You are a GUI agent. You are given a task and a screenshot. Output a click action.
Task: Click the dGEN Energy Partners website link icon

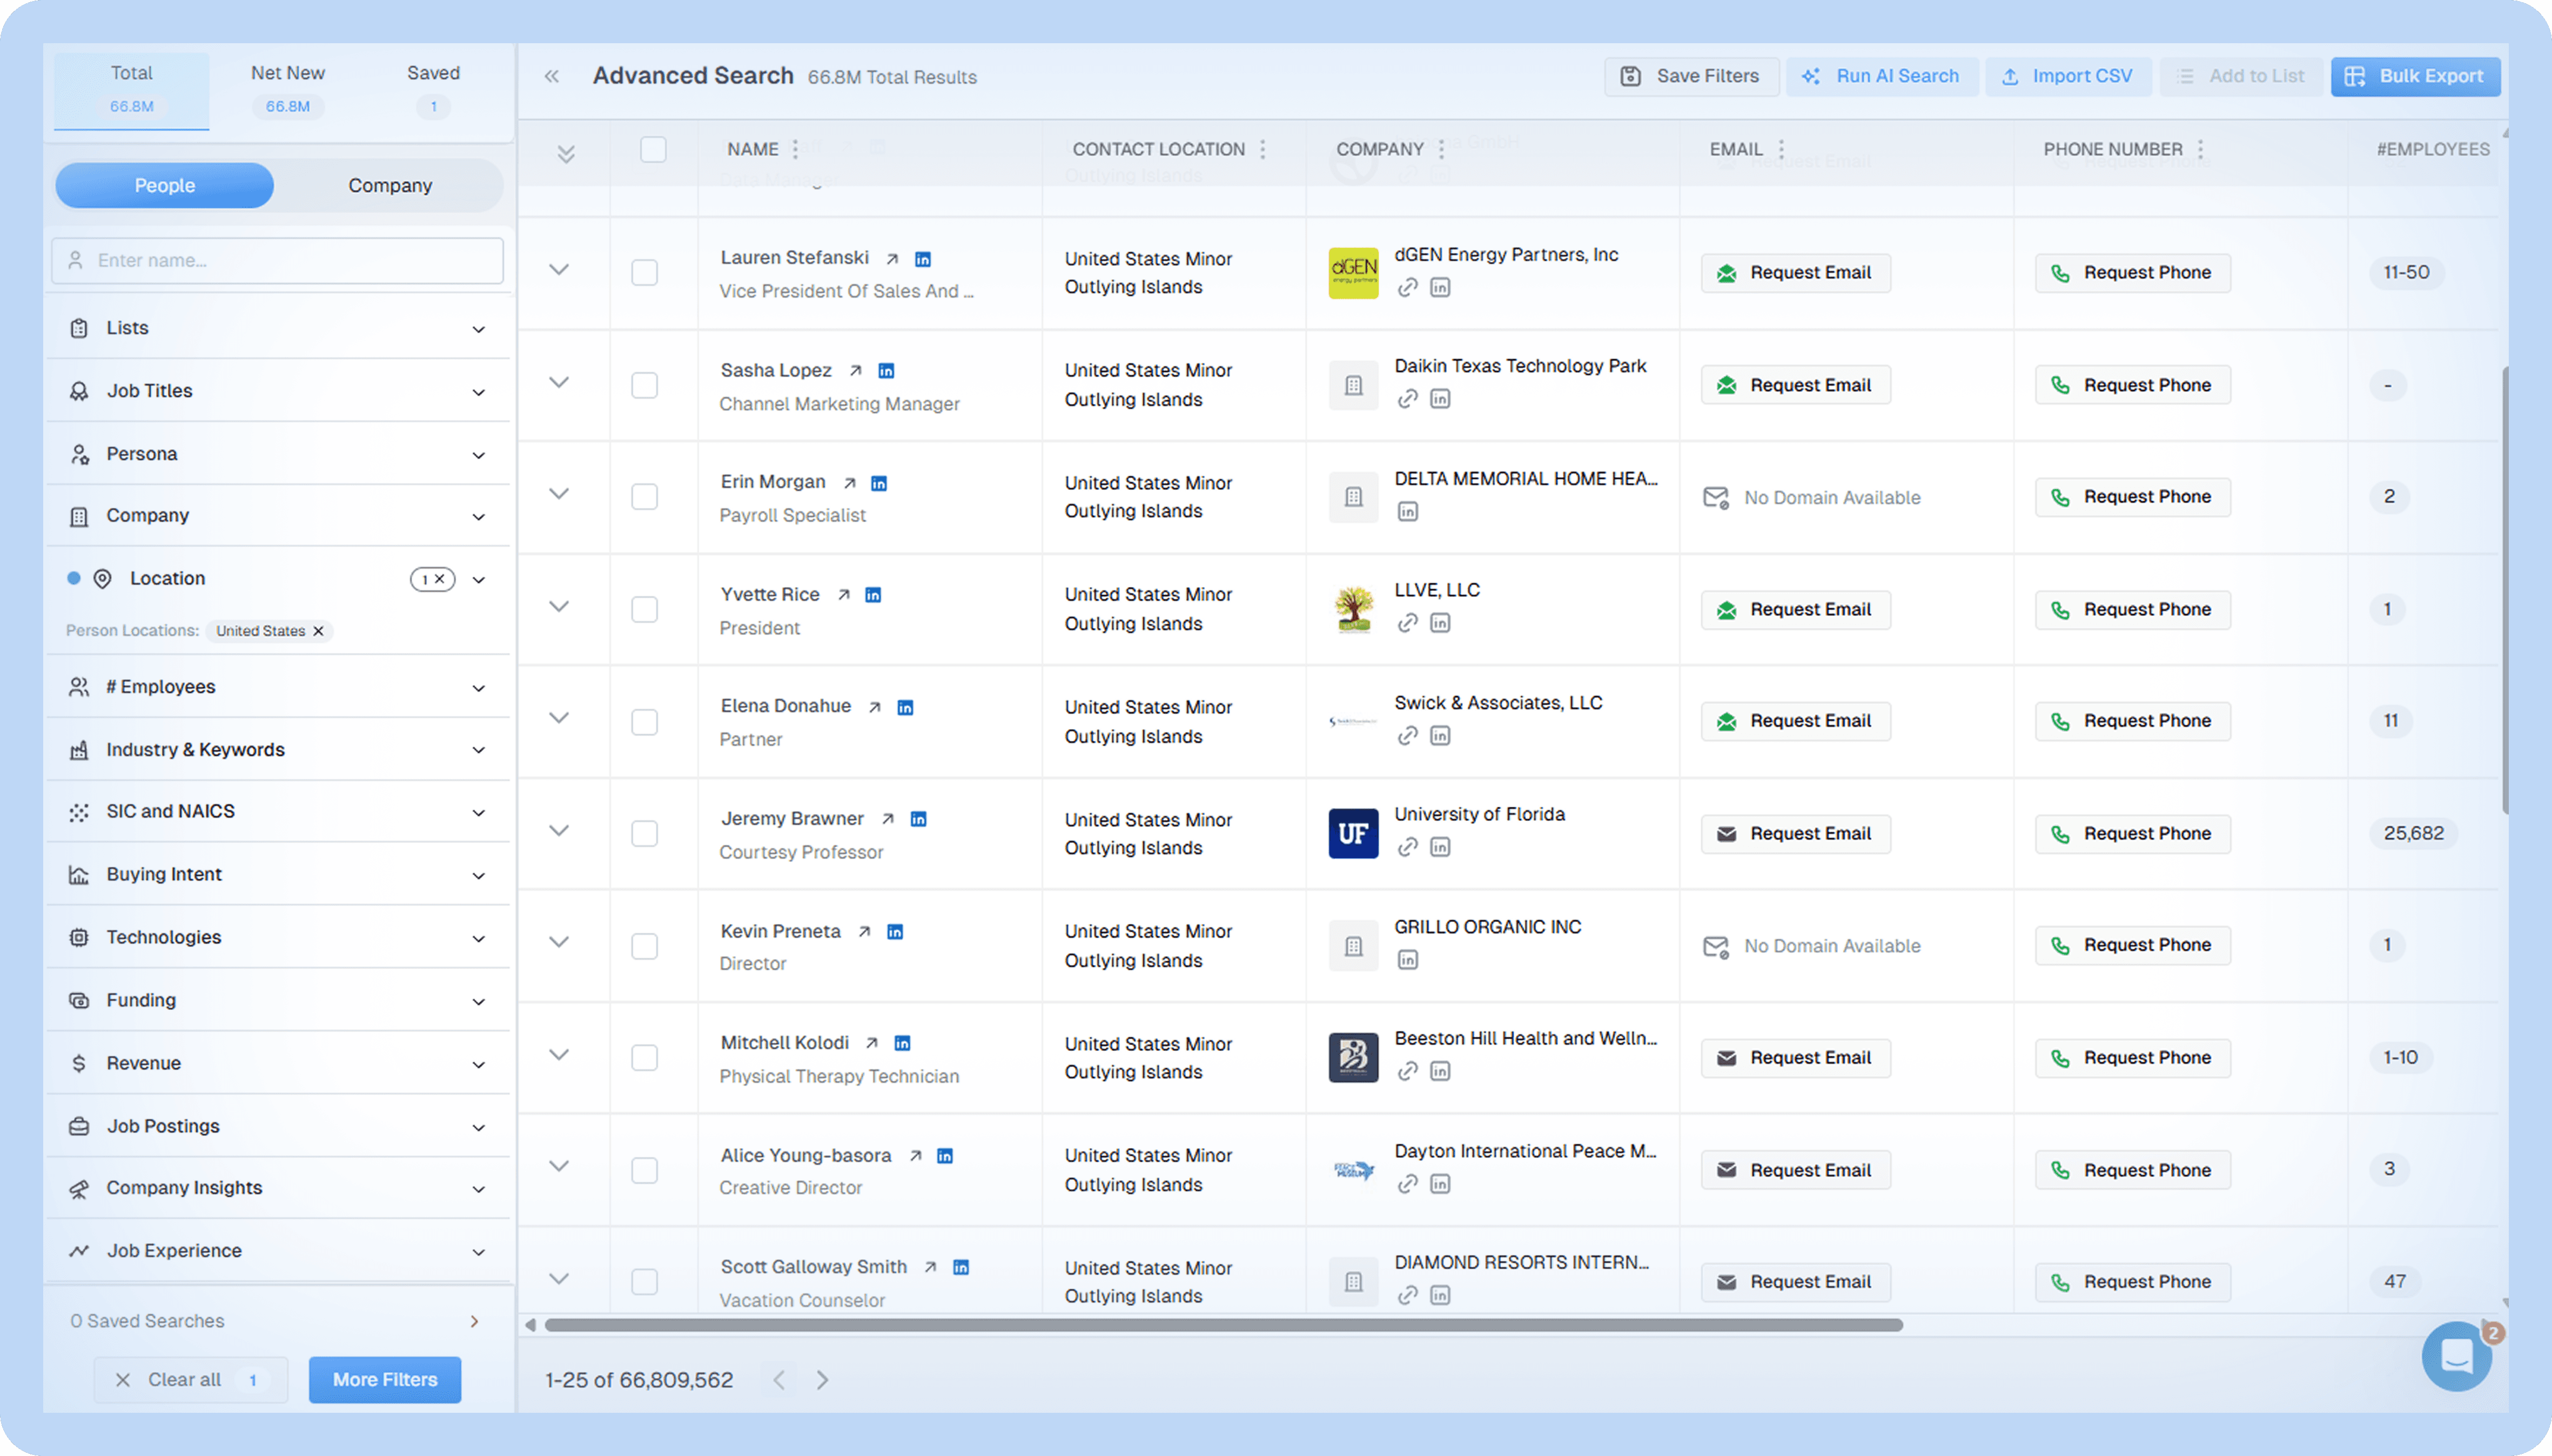(x=1407, y=287)
